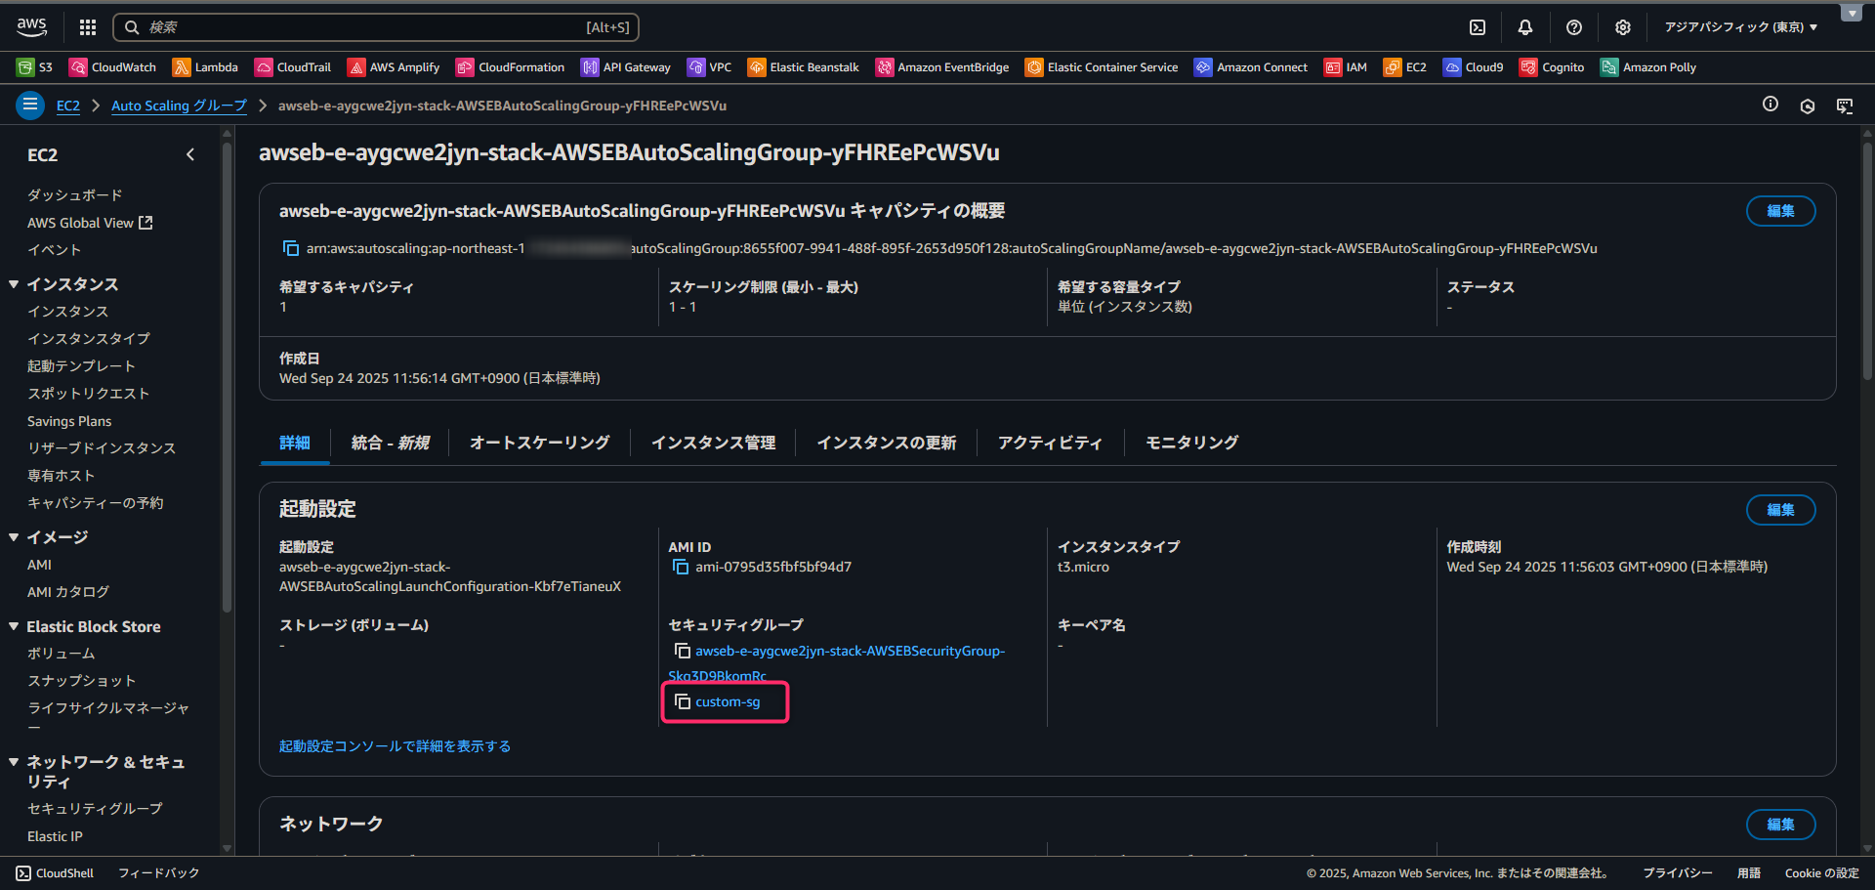Copy the custom-sg security group name
Screen dimensions: 1875x890
[683, 701]
